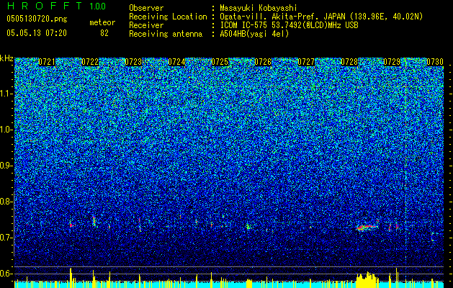Click the 0729 time marker
This screenshot has height=288, width=453.
(392, 62)
